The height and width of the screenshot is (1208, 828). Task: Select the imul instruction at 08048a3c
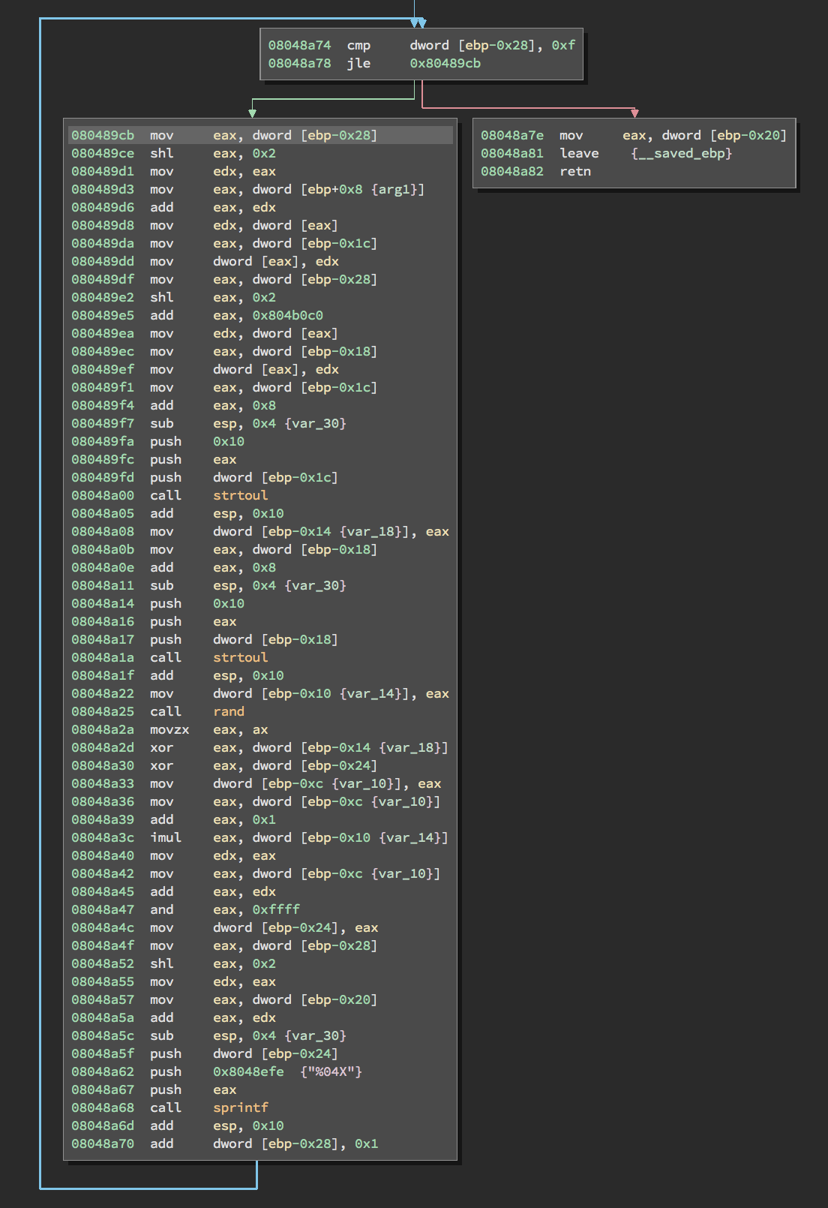coord(259,837)
